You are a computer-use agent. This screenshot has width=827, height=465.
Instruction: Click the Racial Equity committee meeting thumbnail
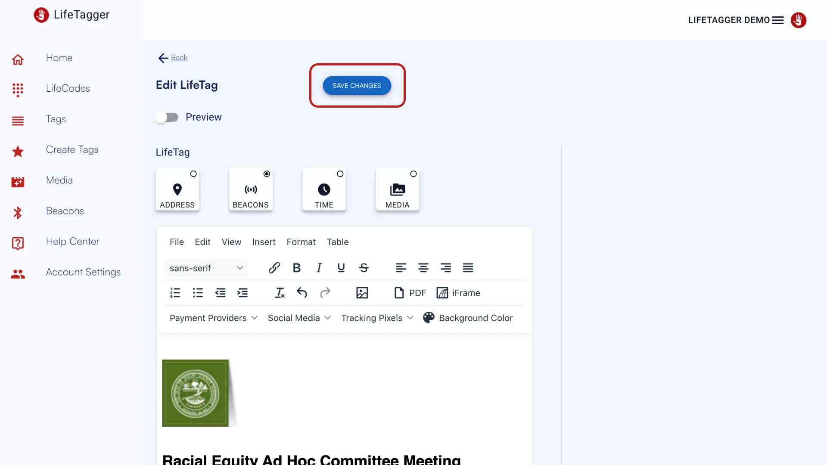[x=196, y=393]
